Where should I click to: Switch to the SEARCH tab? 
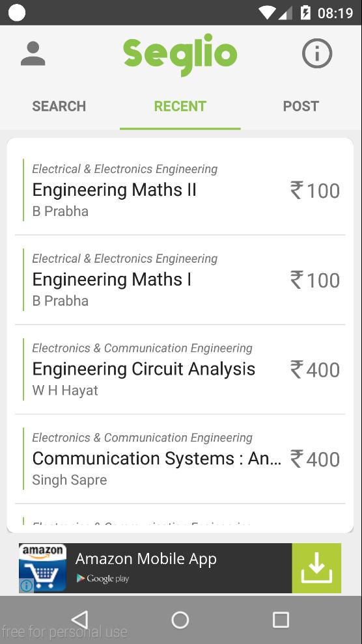[x=59, y=107]
